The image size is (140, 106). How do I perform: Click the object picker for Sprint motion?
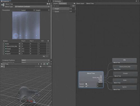click(x=19, y=54)
